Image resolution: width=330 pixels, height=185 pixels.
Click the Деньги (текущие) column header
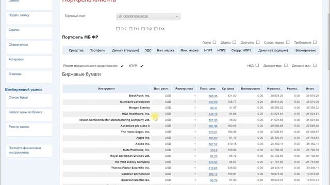click(126, 50)
